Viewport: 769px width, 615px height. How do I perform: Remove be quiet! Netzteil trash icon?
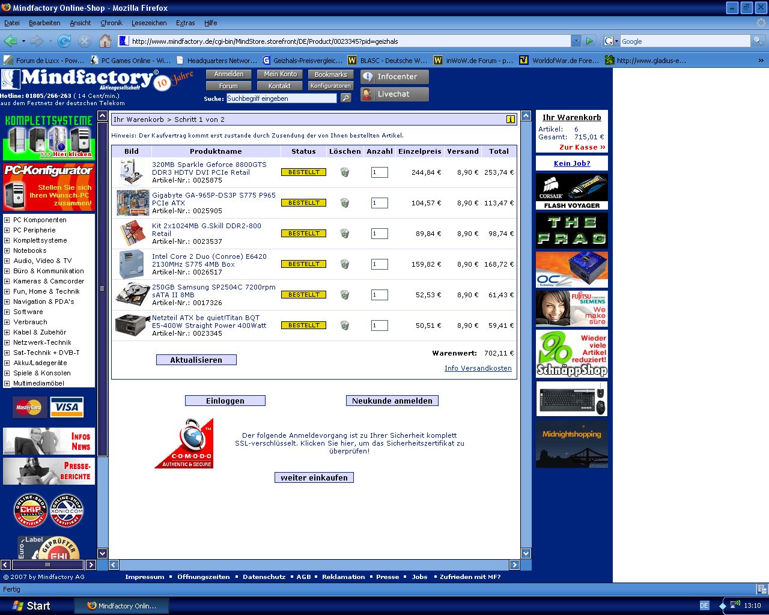point(345,326)
